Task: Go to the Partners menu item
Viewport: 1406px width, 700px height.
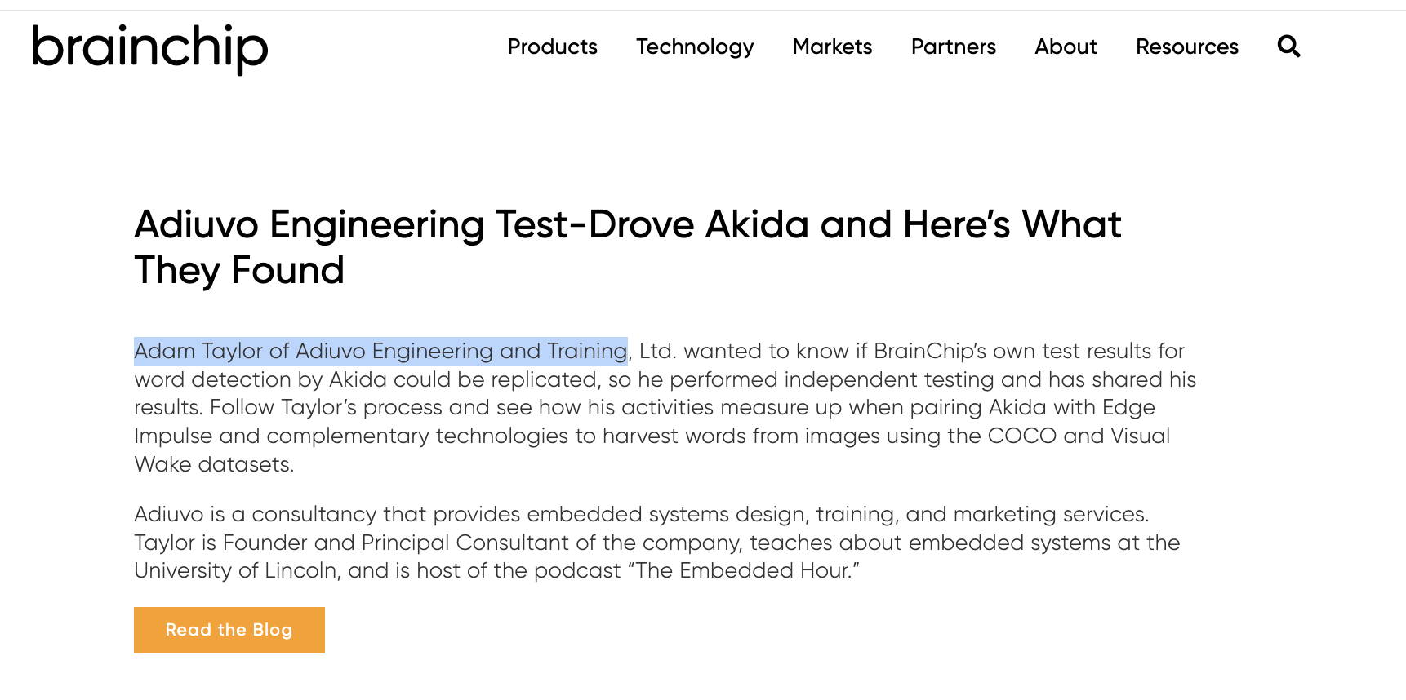Action: [953, 47]
